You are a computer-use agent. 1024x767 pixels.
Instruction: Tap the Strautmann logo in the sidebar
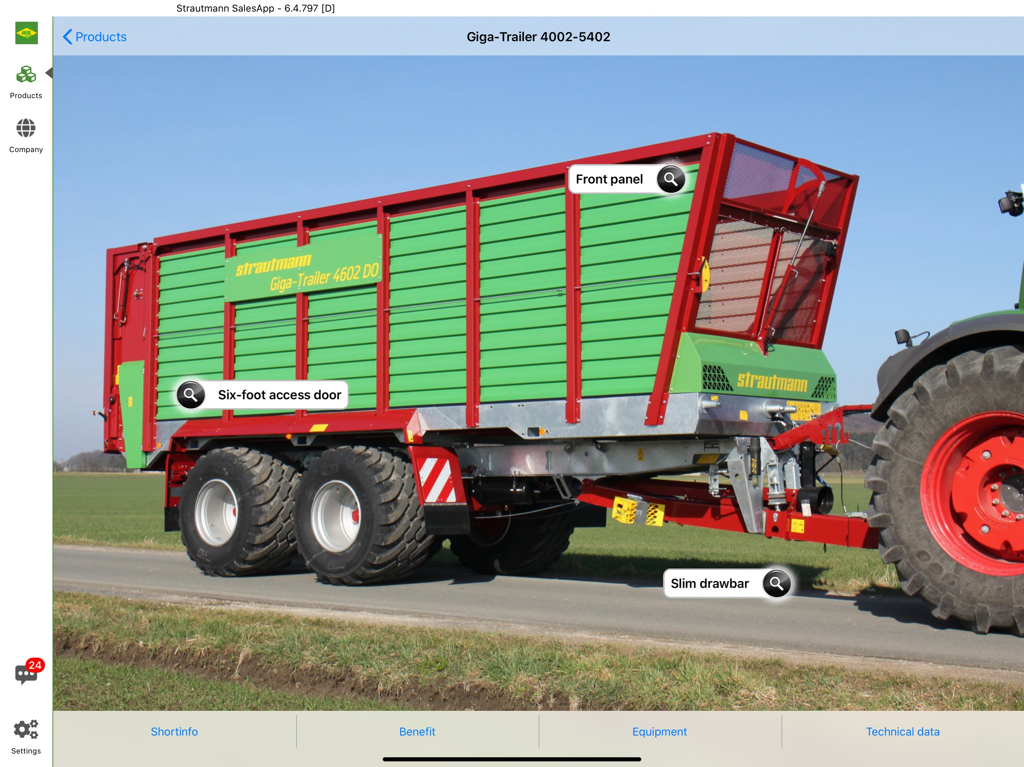[26, 33]
